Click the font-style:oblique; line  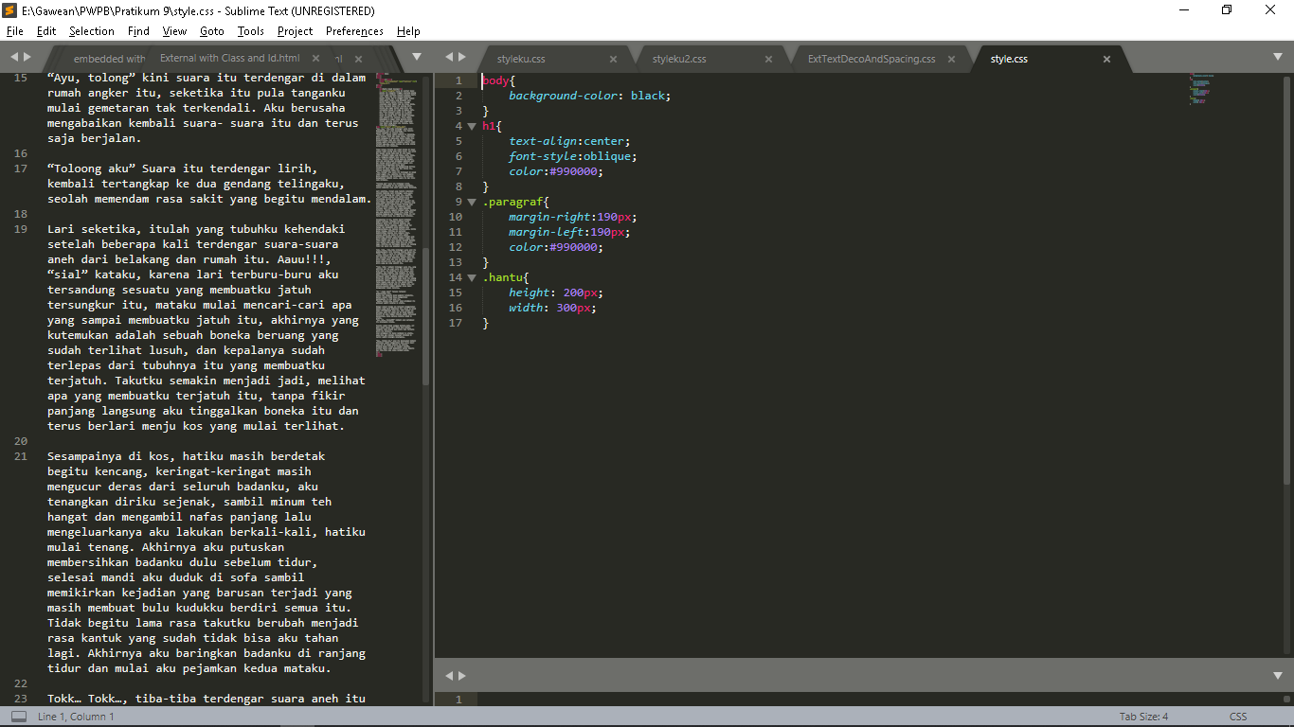point(573,156)
